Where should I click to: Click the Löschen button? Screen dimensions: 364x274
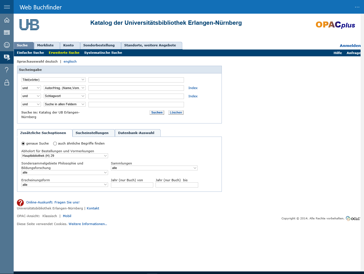tap(176, 113)
